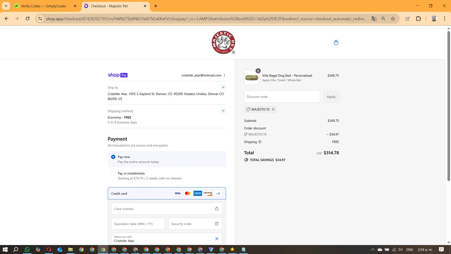451x254 pixels.
Task: Click the Apply discount button
Action: tap(331, 97)
